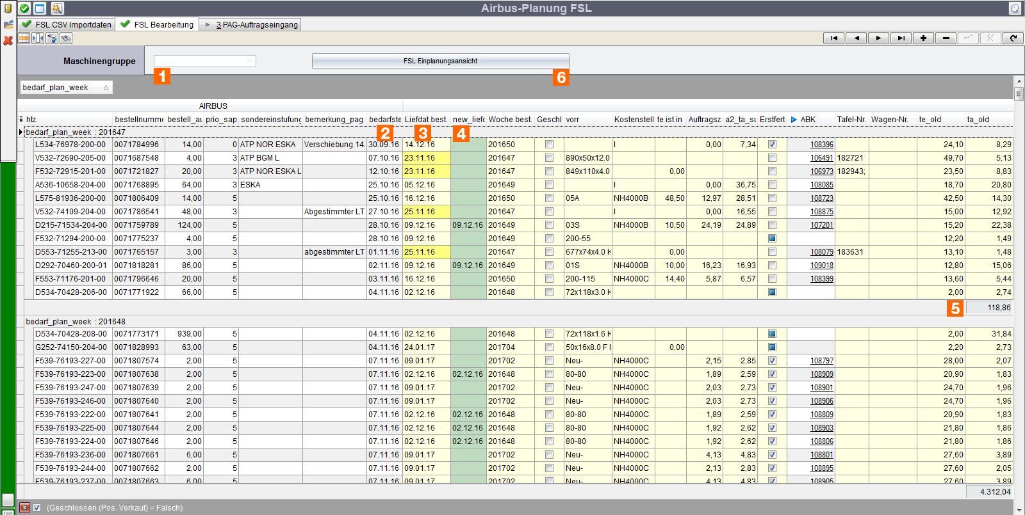Open ABK link 107201
1025x515 pixels.
(821, 225)
